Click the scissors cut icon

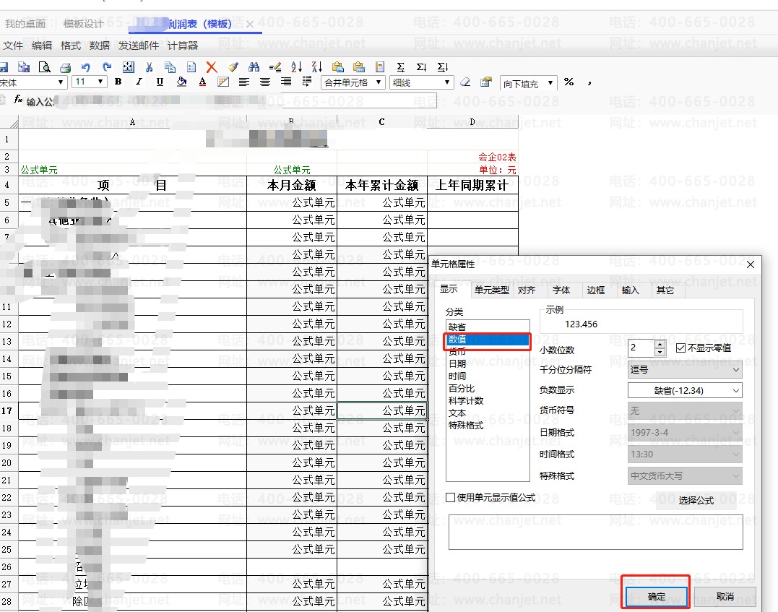149,67
